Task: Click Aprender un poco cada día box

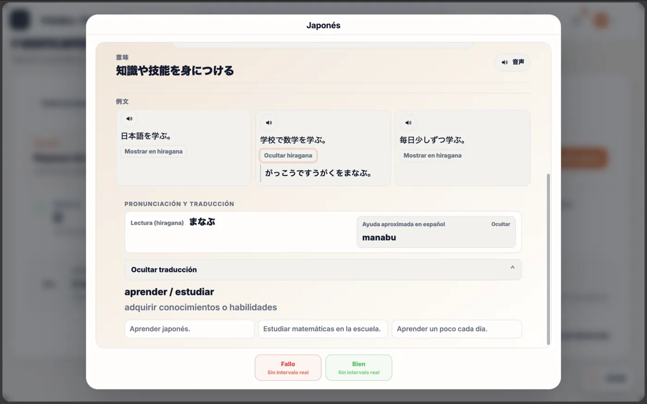Action: (x=457, y=329)
